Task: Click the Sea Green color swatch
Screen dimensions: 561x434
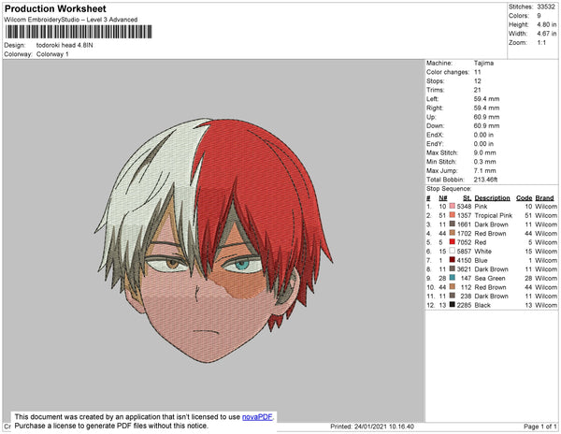Action: click(x=453, y=278)
